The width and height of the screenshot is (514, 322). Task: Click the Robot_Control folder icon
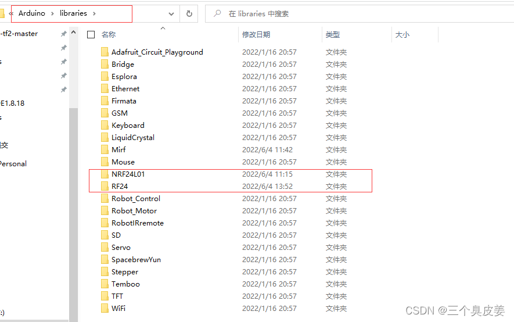click(105, 198)
